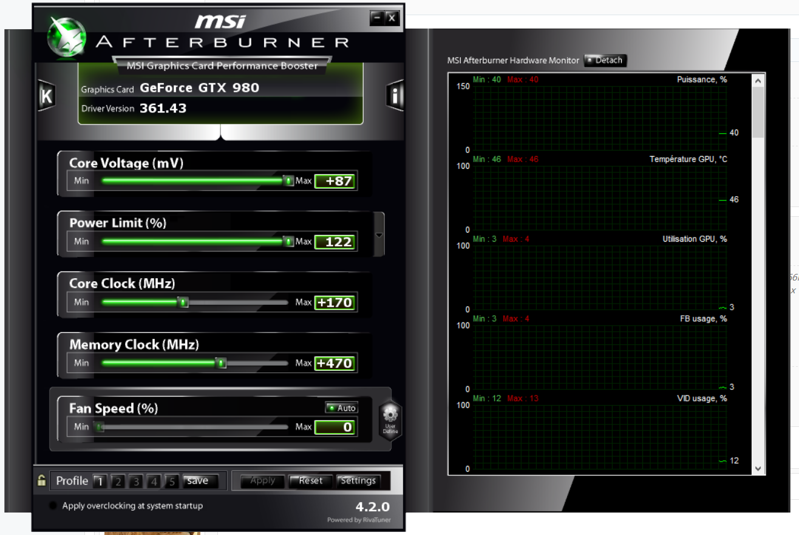Click the Reset button
799x535 pixels.
point(310,481)
